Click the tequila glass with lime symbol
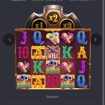This screenshot has height=105, width=105. 53,38
